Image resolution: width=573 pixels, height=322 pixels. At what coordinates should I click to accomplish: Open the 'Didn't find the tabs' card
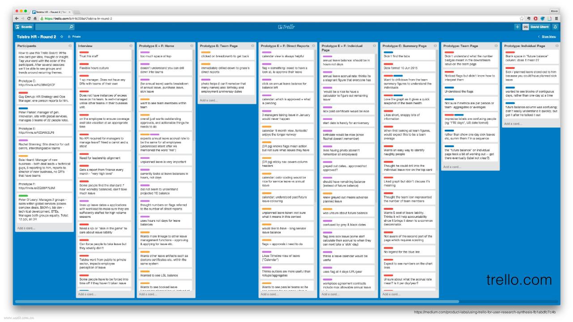(409, 55)
